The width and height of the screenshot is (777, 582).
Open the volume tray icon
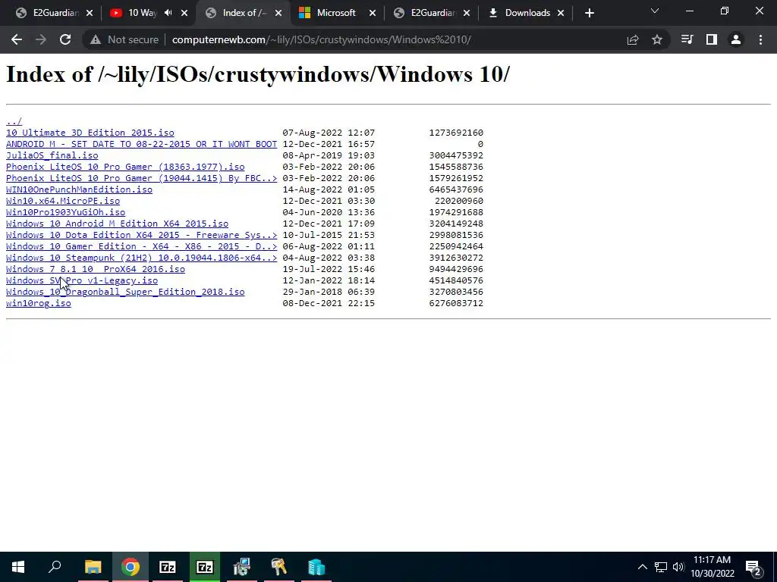(x=678, y=567)
